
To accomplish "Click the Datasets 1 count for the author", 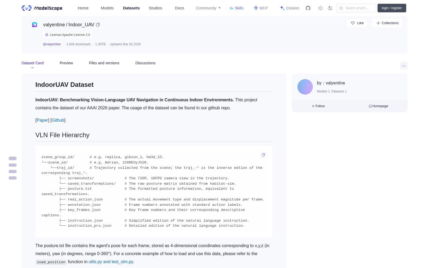I will 339,91.
